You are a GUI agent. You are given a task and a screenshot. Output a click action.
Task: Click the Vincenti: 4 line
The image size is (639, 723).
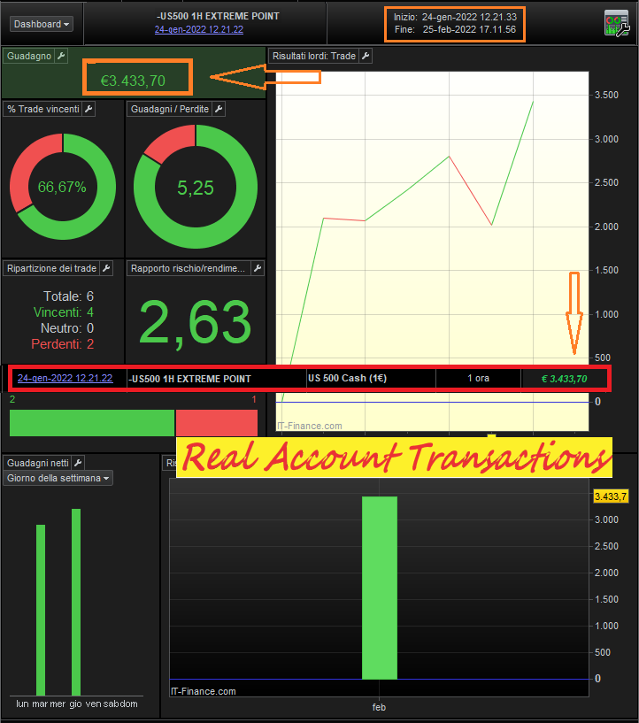pyautogui.click(x=64, y=312)
